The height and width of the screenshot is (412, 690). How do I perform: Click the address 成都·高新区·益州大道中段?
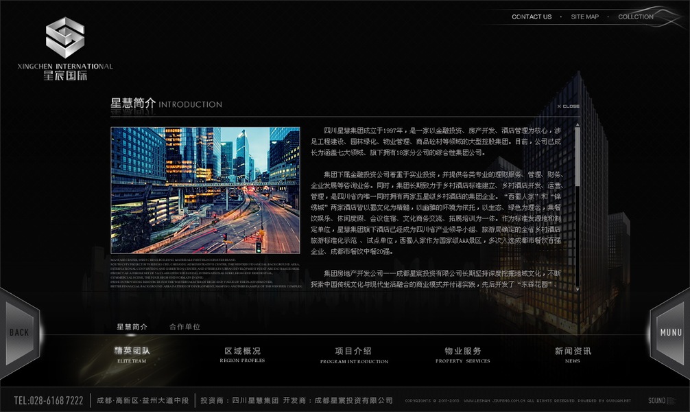(143, 400)
